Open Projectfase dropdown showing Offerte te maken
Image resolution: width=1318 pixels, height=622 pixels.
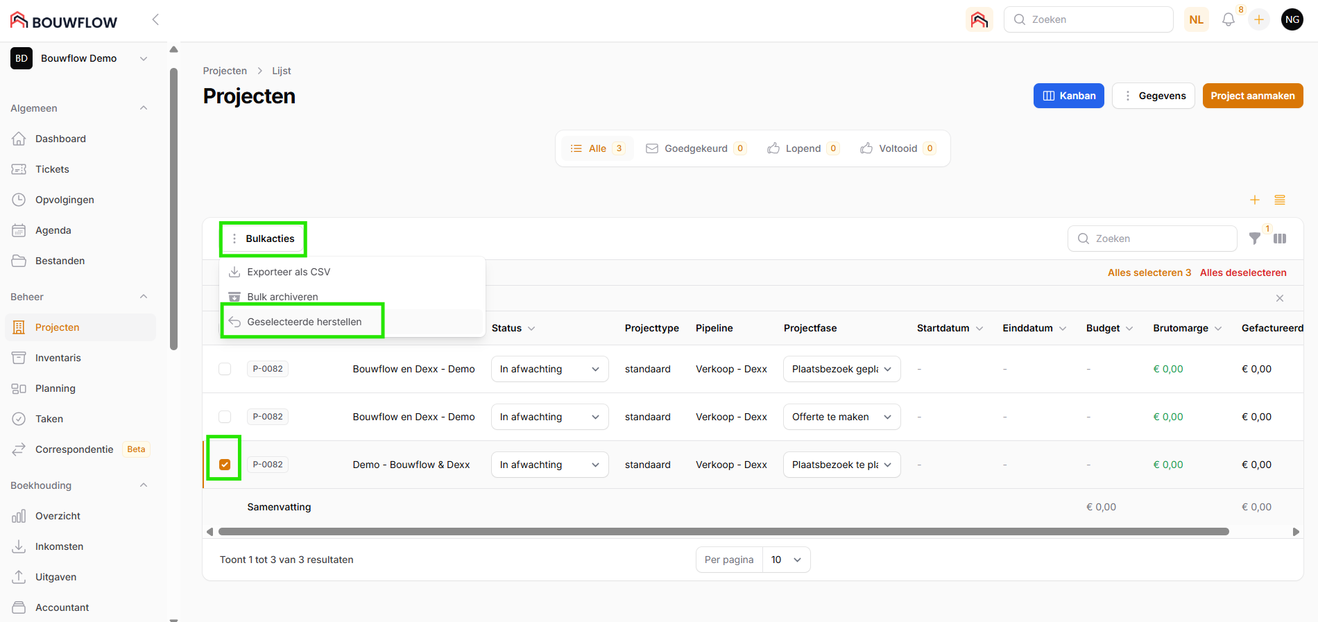(841, 417)
